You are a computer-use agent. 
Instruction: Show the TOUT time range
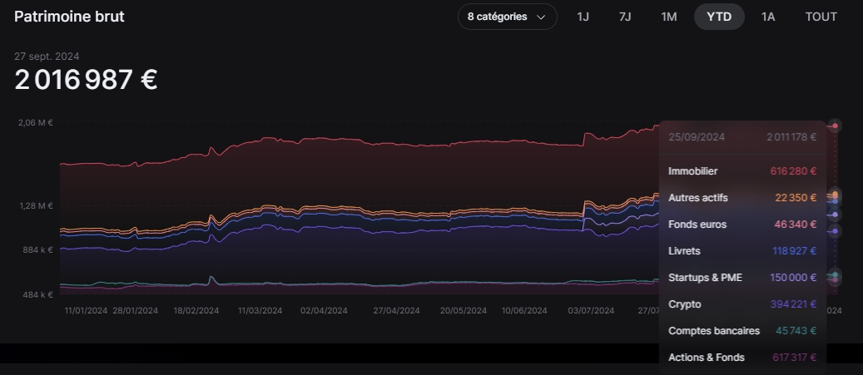821,17
